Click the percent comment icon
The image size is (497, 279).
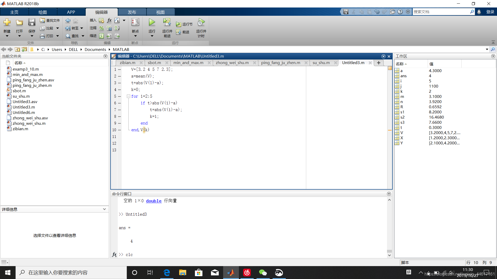point(101,28)
